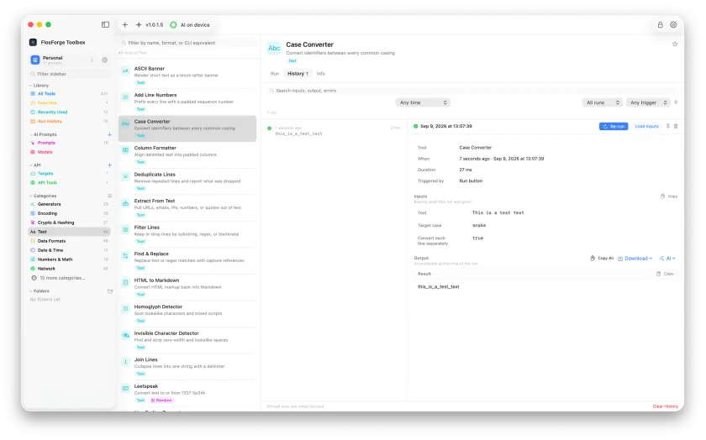Open settings gear in top right corner
Viewport: 706px width, 440px height.
click(x=673, y=24)
